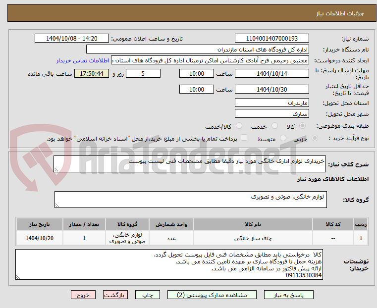Click the resize handle of description textarea
The height and width of the screenshot is (308, 377).
56,170
